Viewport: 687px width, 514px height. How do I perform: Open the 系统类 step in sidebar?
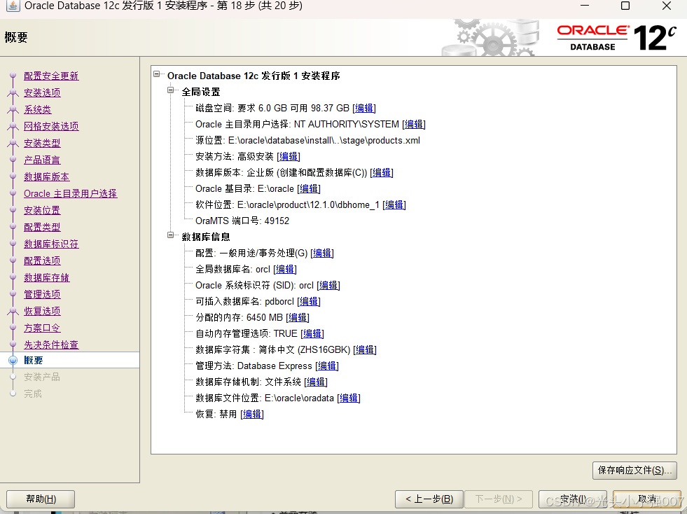(38, 109)
